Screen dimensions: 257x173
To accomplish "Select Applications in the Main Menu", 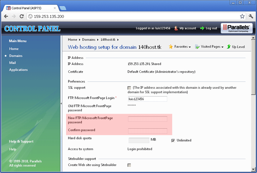I will tap(18, 70).
